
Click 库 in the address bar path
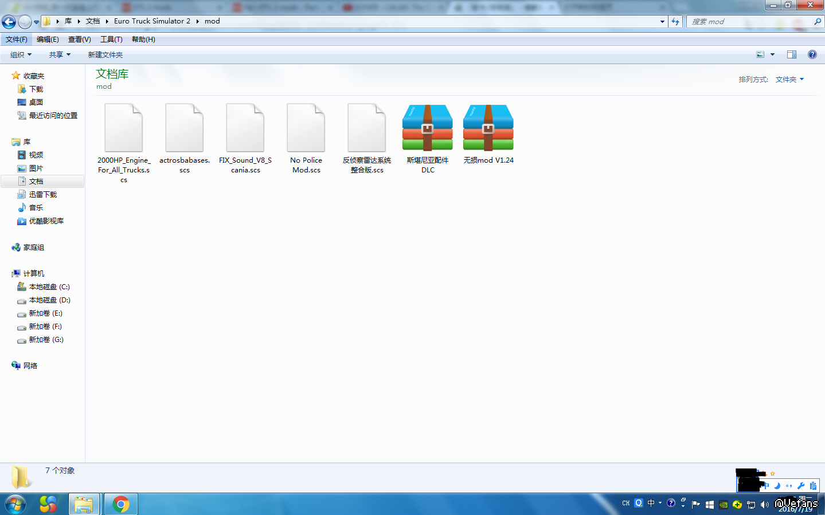click(68, 21)
